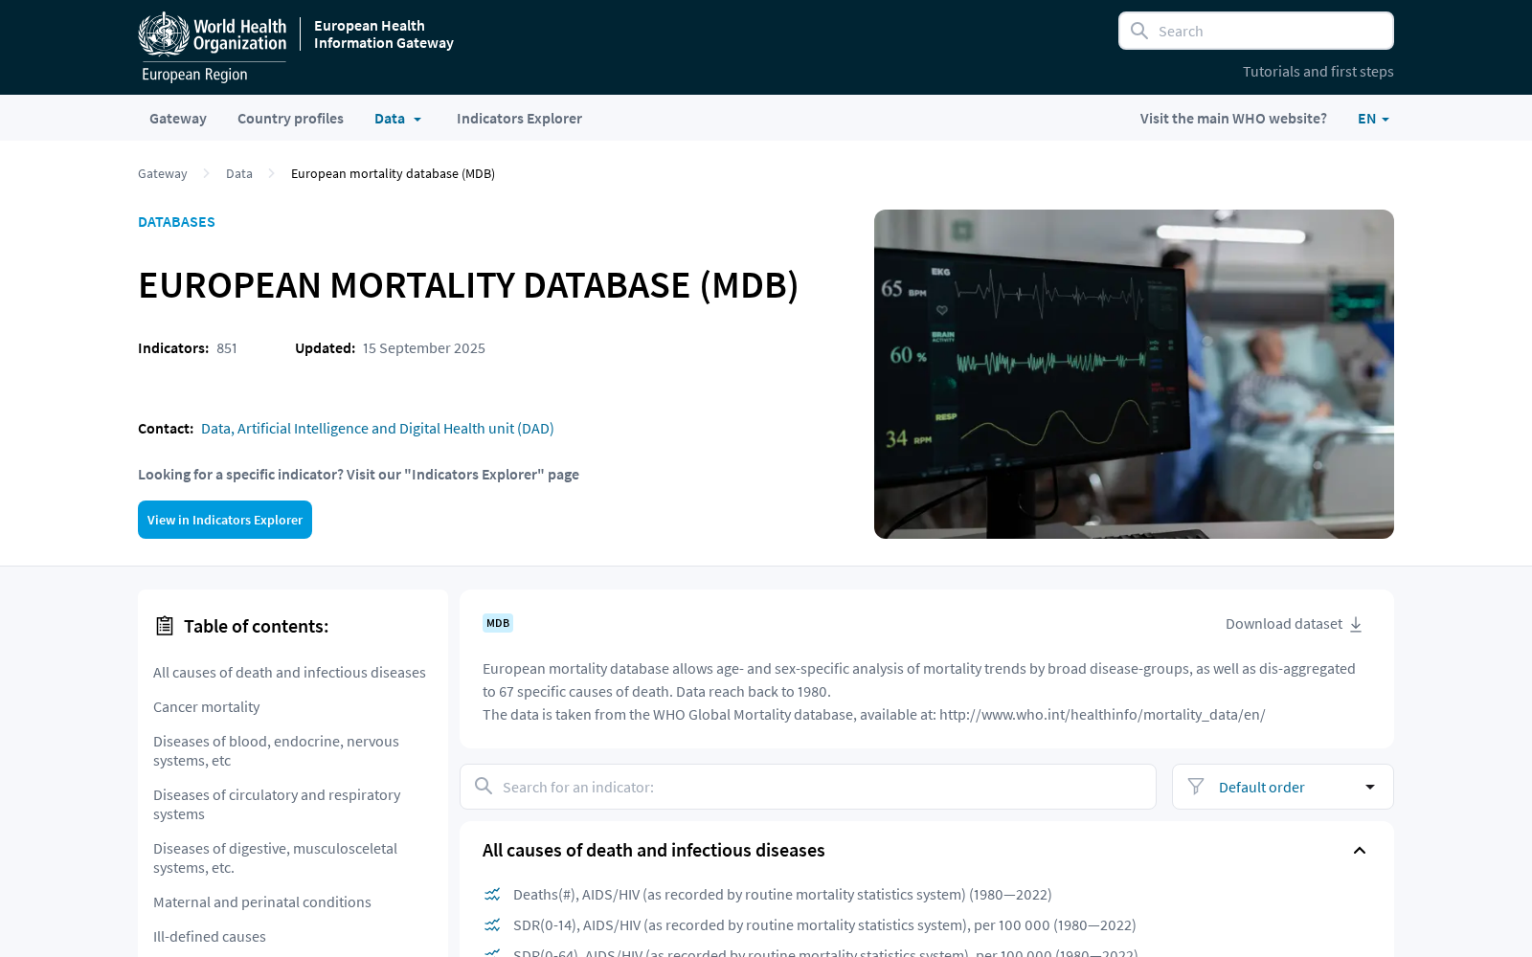Click the Indicators 851 count text
The width and height of the screenshot is (1532, 957).
click(x=188, y=348)
